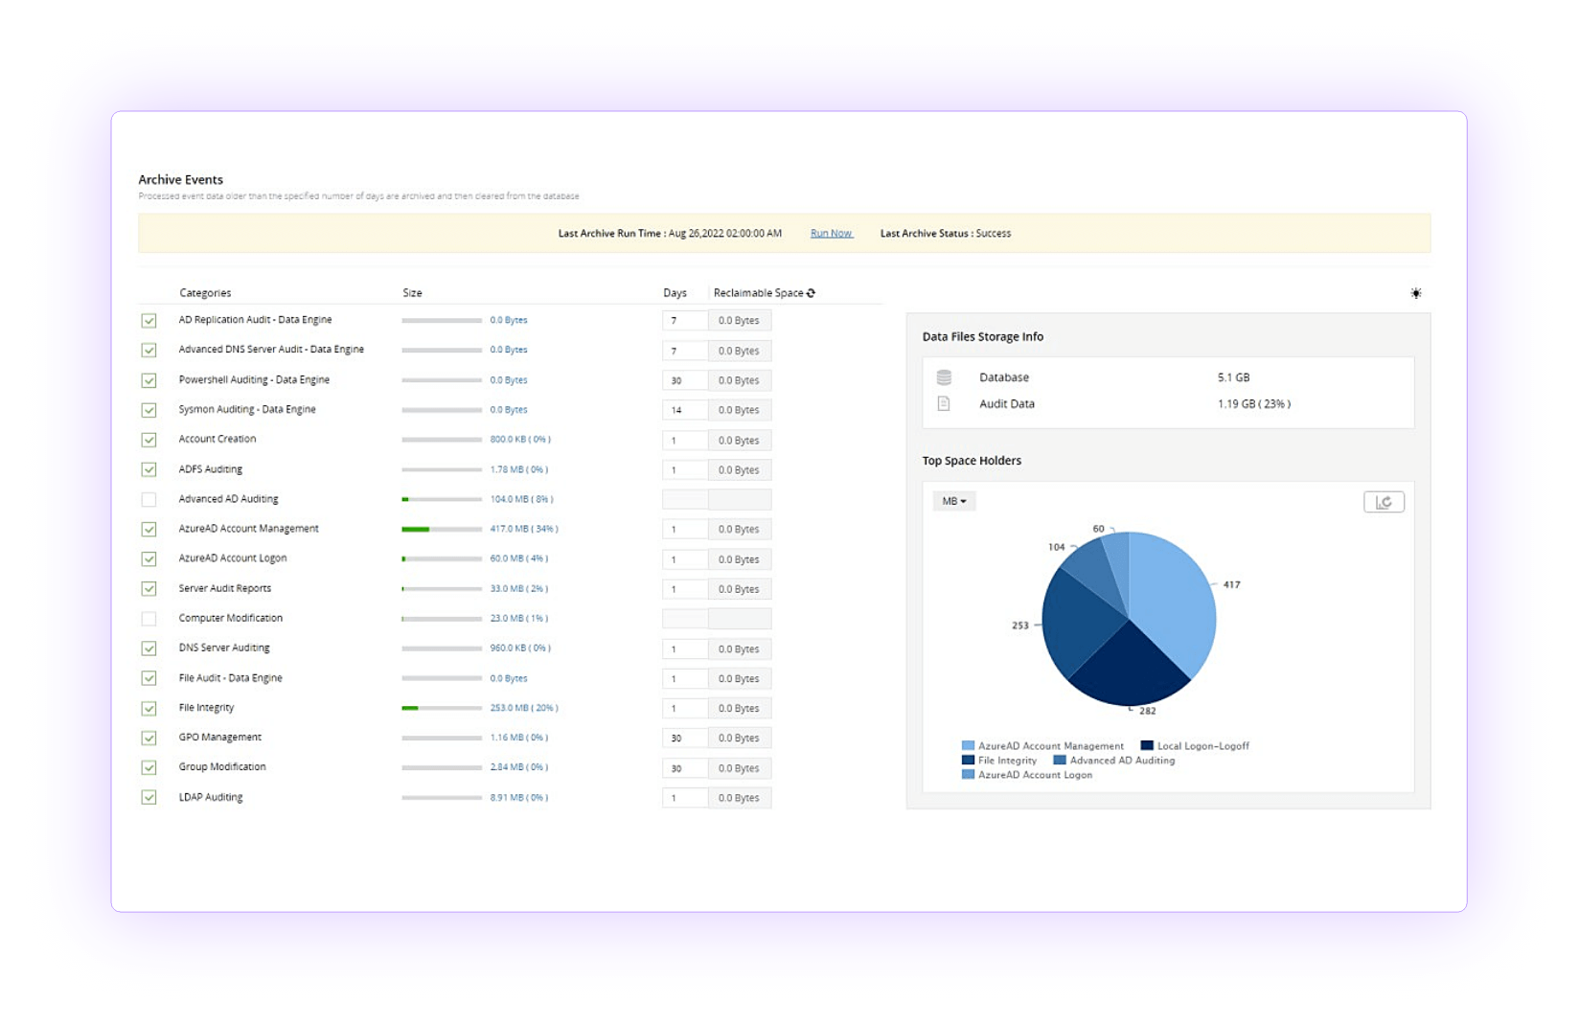Screen dimensions: 1579x1024
Task: Click the Days field for AD Replication Audit
Action: pos(685,321)
